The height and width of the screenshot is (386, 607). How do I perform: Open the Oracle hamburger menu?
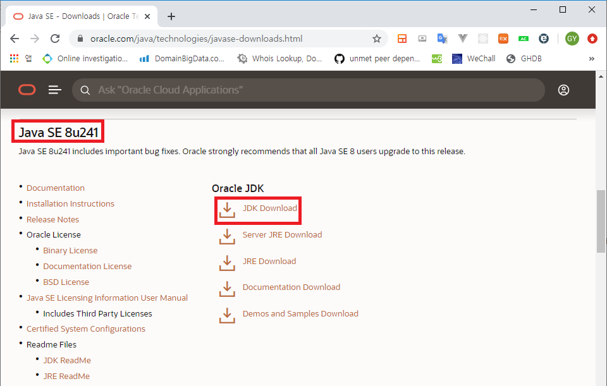click(x=54, y=90)
